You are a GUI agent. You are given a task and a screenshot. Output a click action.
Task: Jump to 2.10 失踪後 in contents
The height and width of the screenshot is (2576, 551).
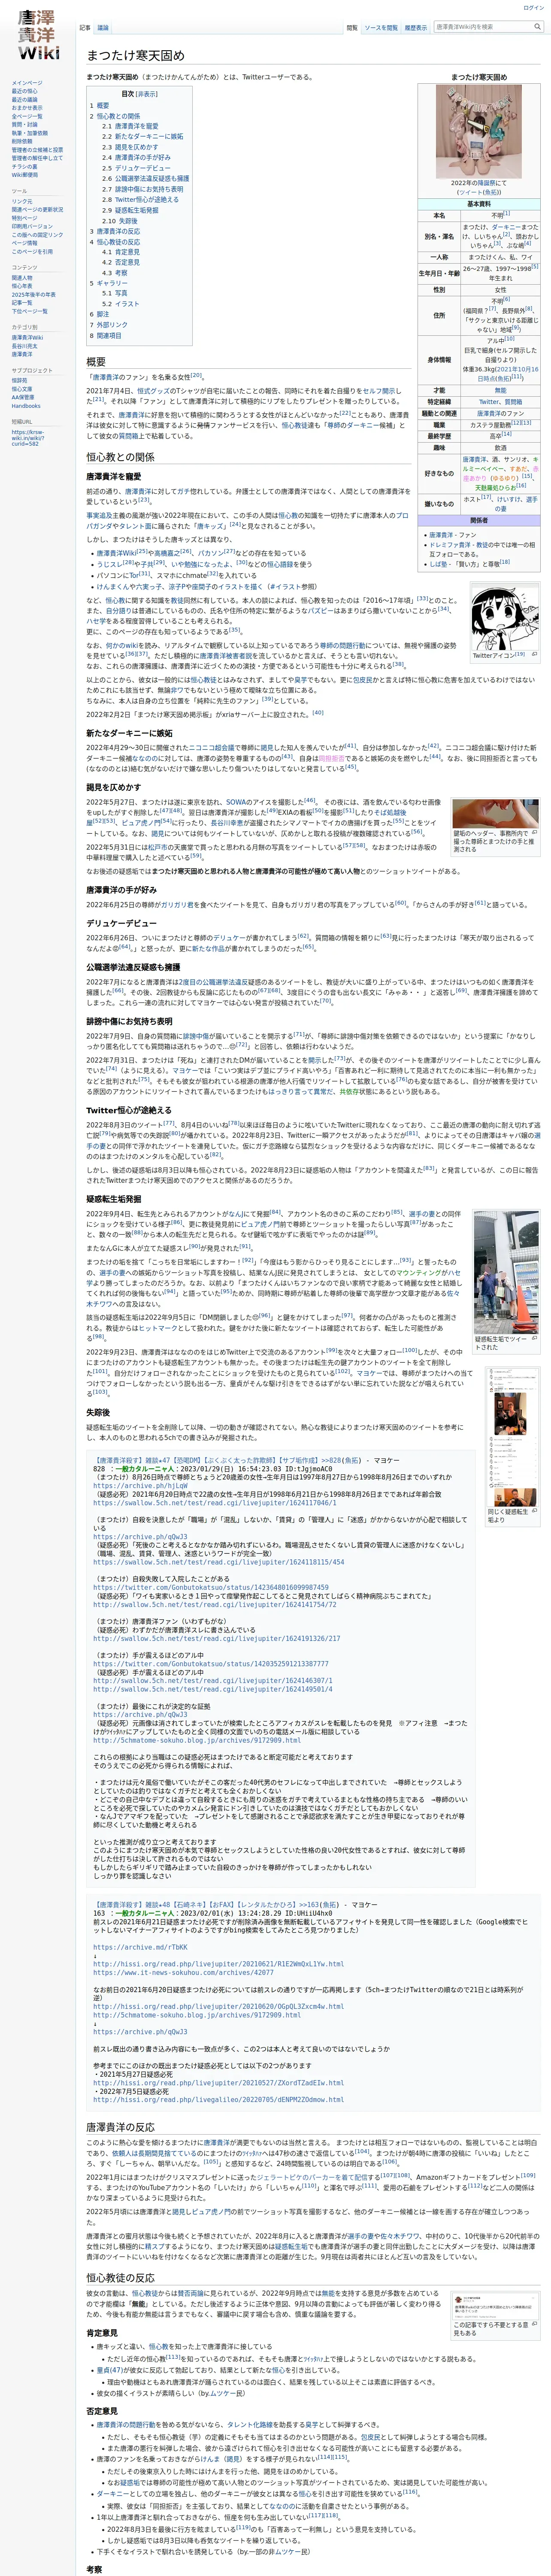click(x=120, y=221)
